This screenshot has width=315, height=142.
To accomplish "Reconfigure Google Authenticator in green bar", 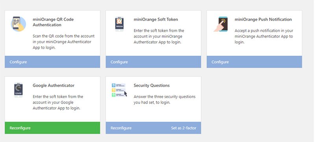I will pos(20,128).
